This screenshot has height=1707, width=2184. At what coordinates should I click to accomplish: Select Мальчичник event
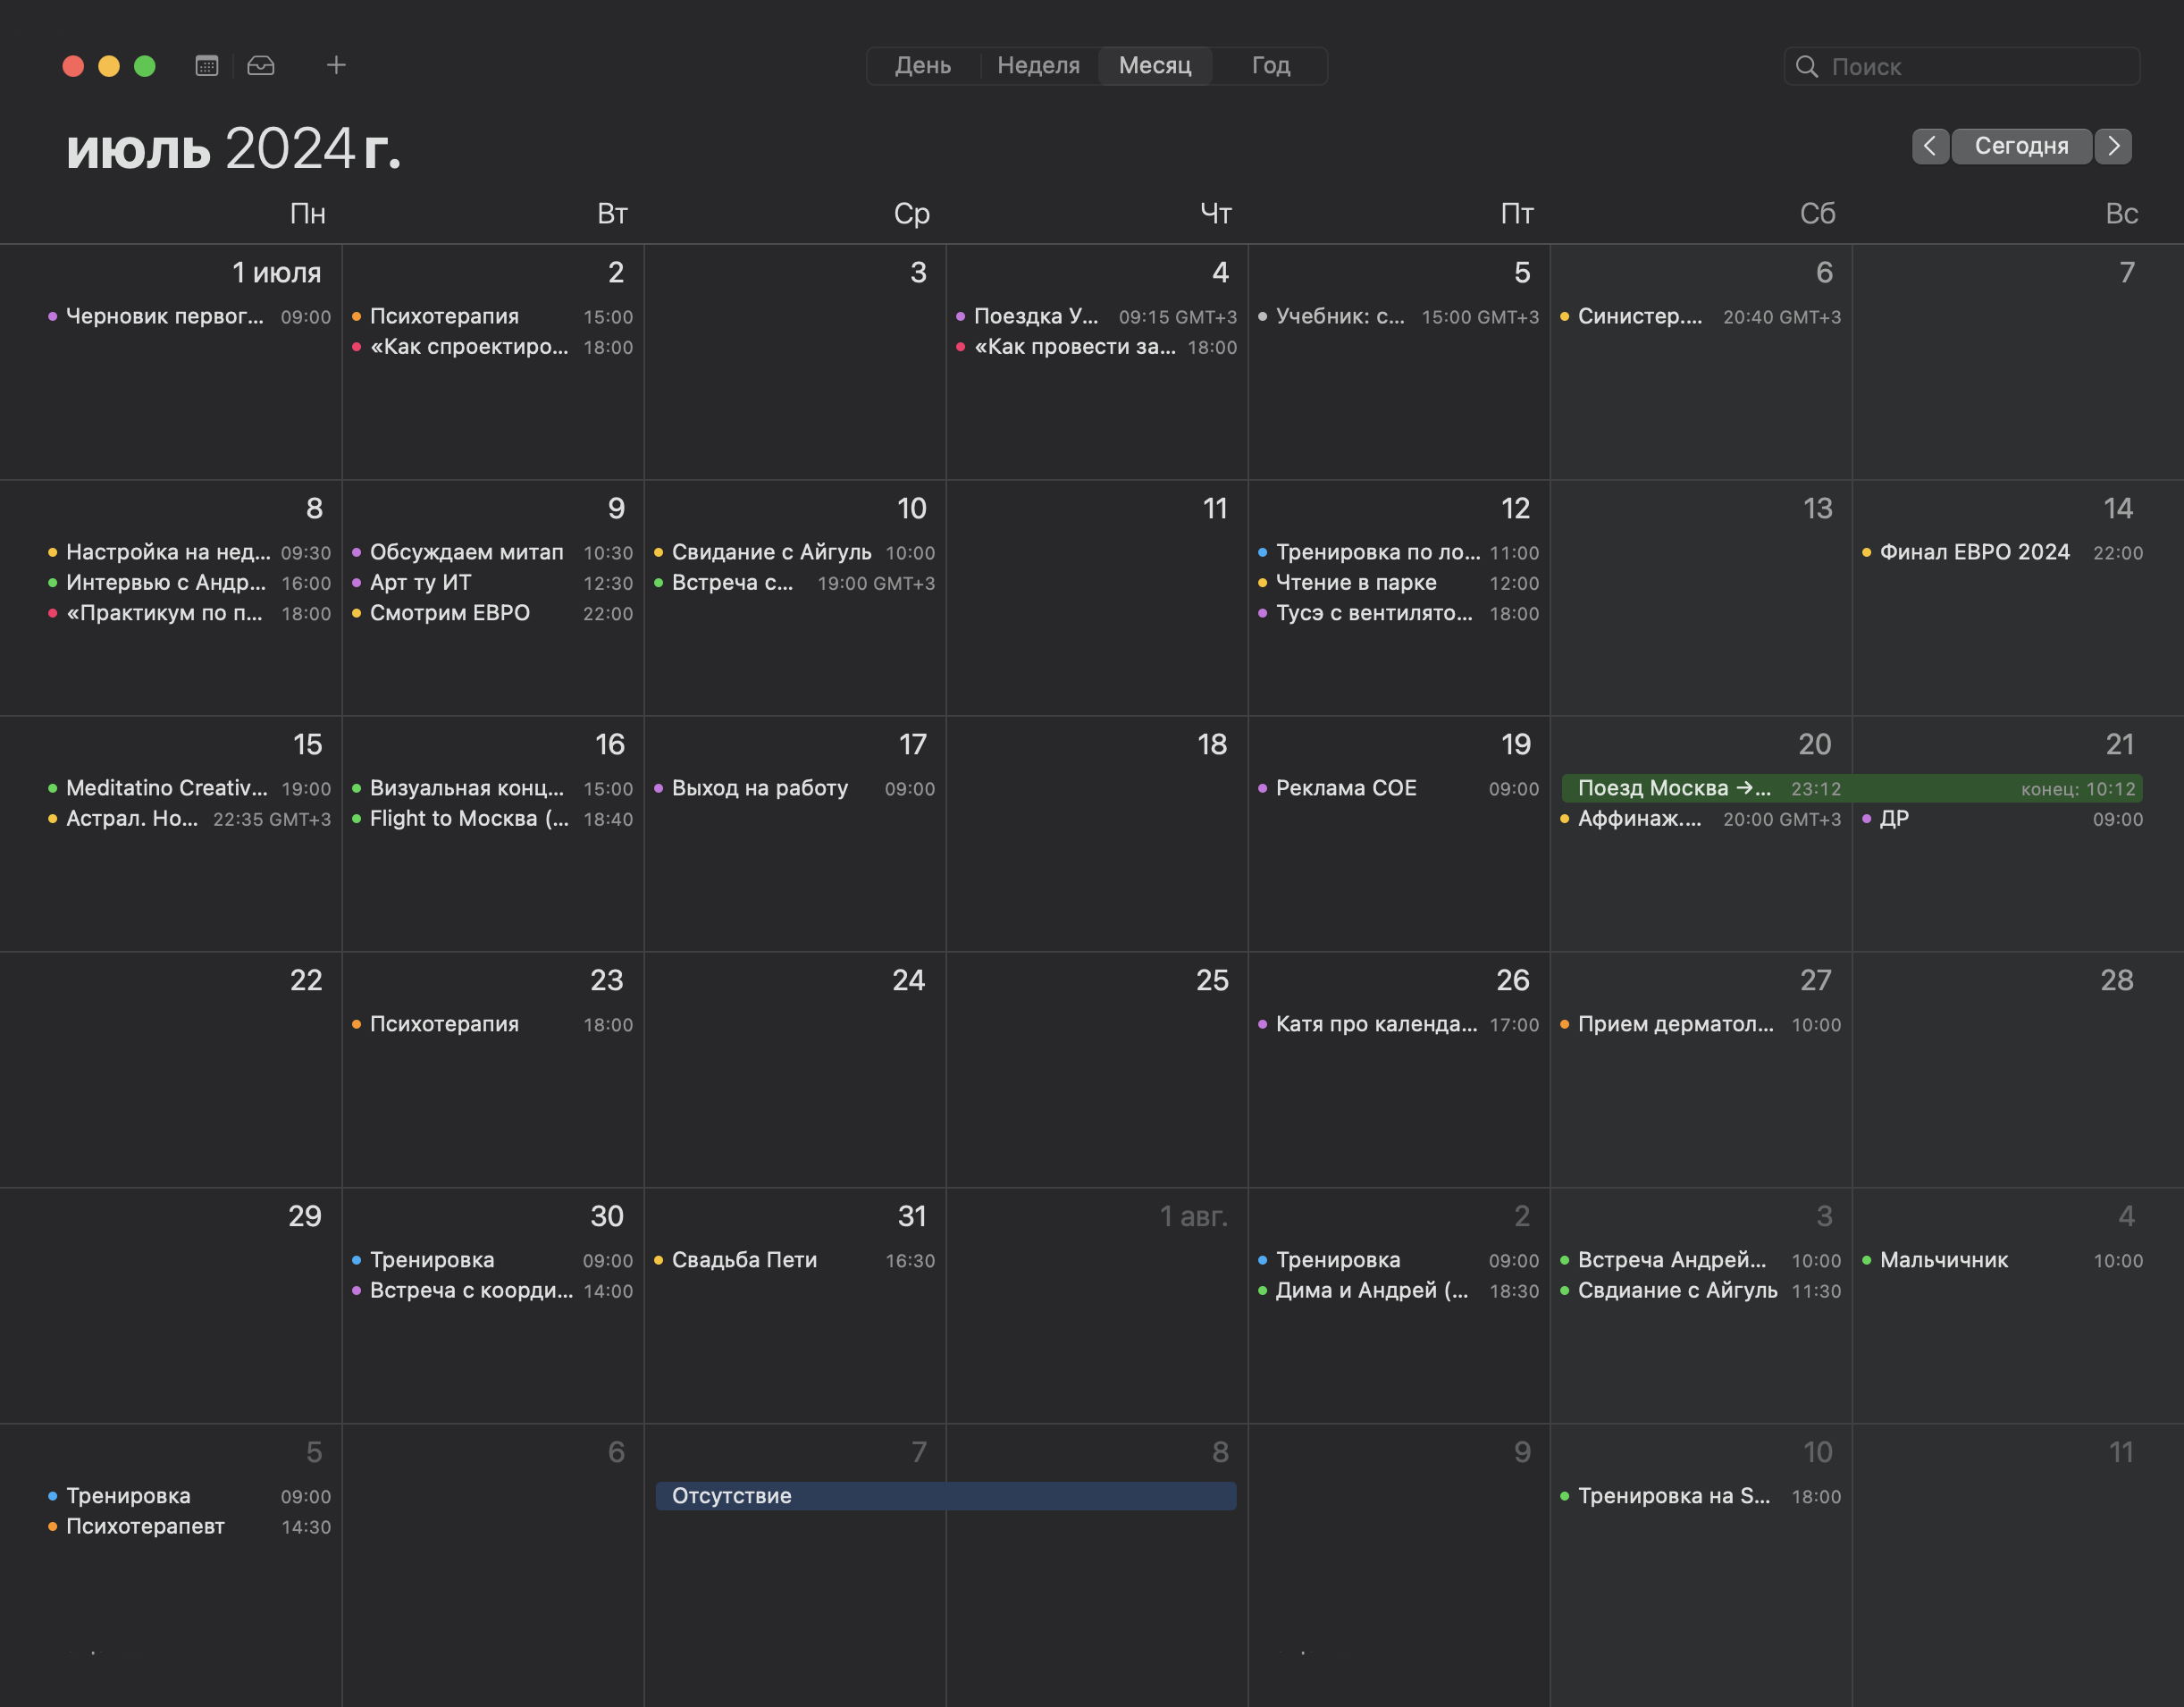pos(2002,1260)
